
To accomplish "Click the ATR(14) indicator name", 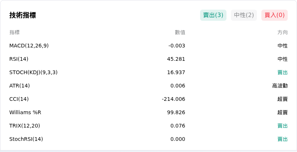I will (x=20, y=86).
